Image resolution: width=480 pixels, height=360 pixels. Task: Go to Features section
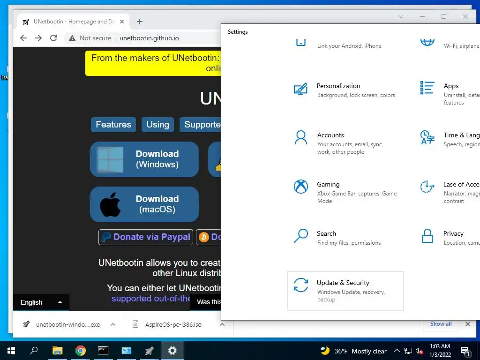pyautogui.click(x=113, y=125)
